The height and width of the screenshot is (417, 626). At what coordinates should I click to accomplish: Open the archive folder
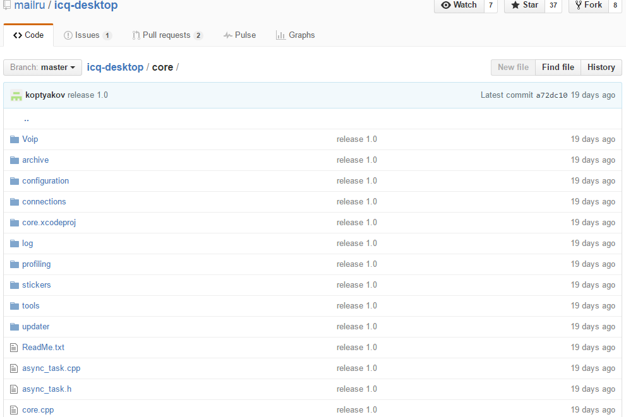(x=35, y=160)
